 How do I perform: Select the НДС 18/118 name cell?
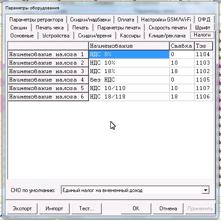[129, 97]
